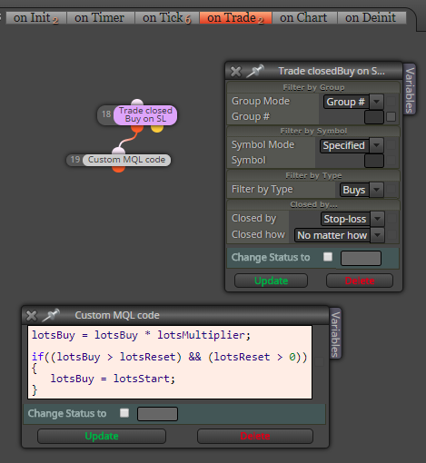Switch to the on Init tab
This screenshot has height=463, width=426.
point(35,18)
